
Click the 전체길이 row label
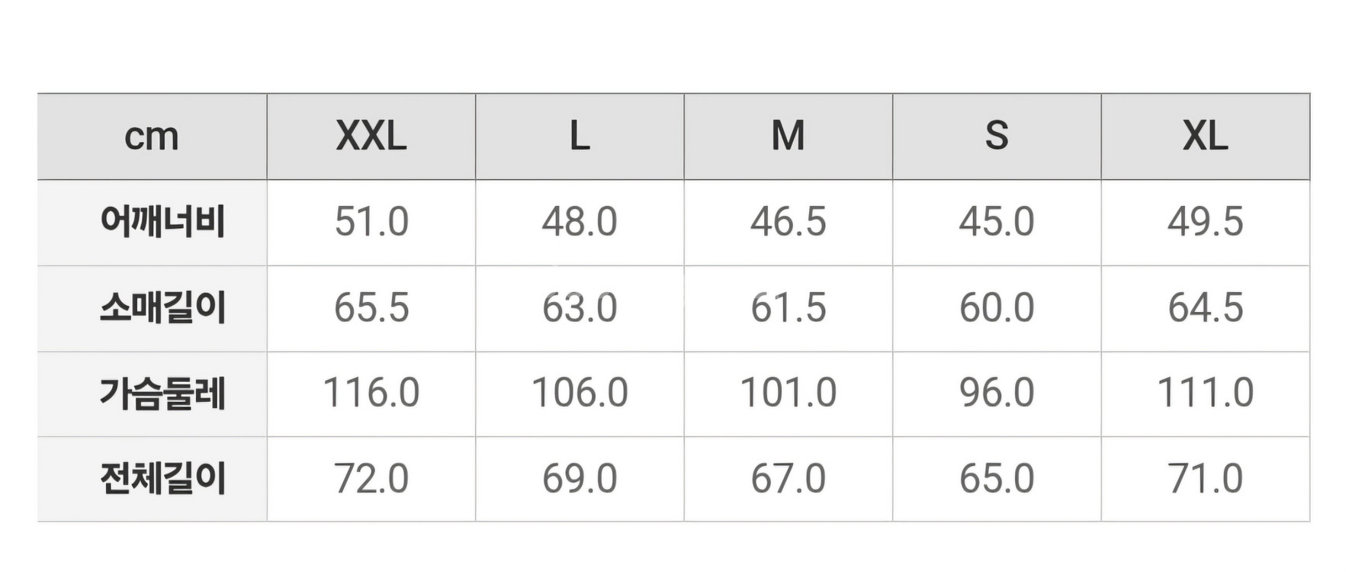coord(162,479)
